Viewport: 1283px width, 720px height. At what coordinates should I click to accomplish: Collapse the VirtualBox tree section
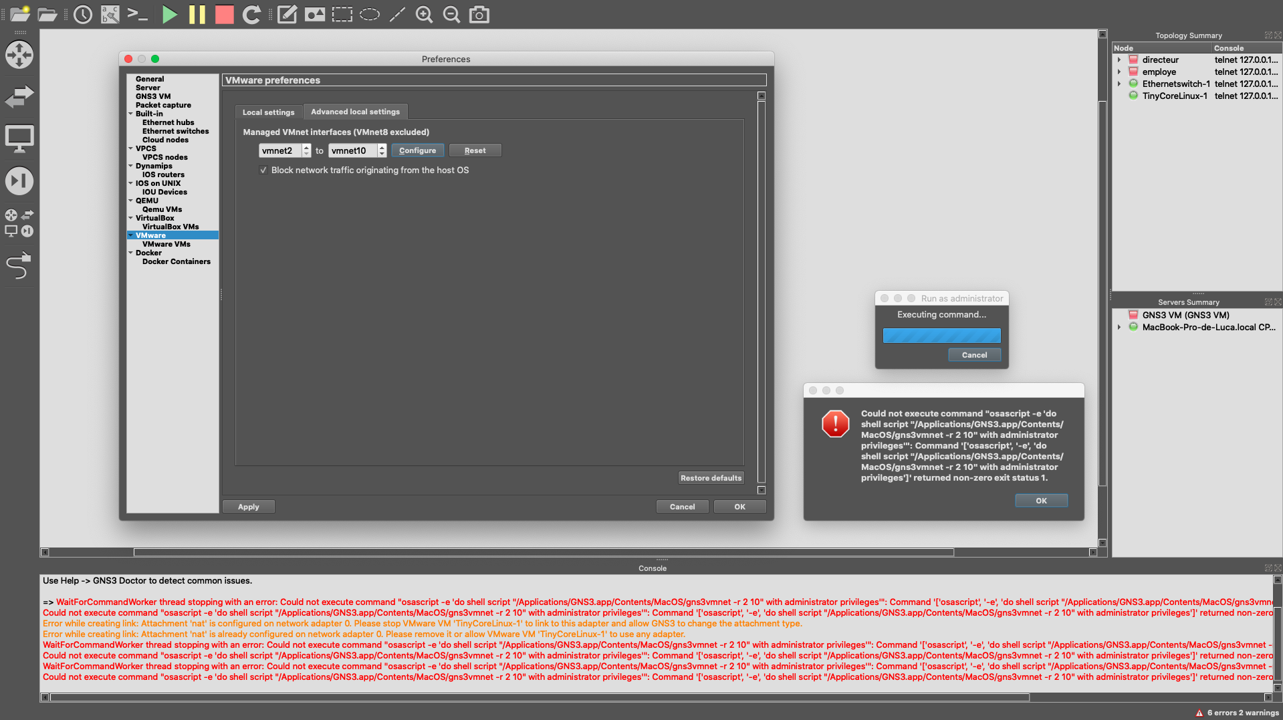point(130,218)
